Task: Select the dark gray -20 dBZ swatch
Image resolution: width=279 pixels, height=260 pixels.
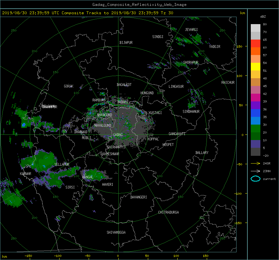Action: pos(255,152)
